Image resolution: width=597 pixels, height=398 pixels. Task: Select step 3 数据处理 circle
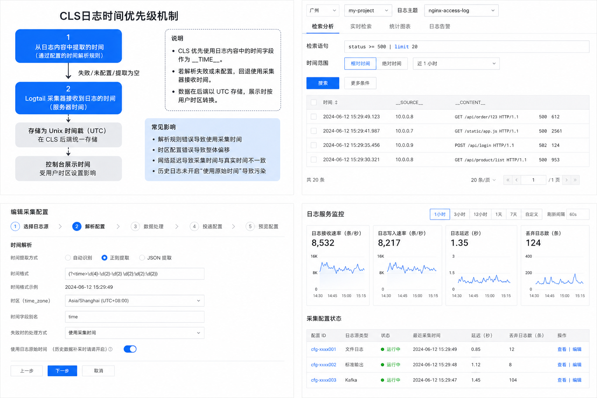[x=135, y=226]
